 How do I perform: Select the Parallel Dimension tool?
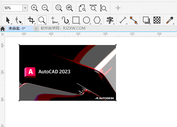coord(123,20)
